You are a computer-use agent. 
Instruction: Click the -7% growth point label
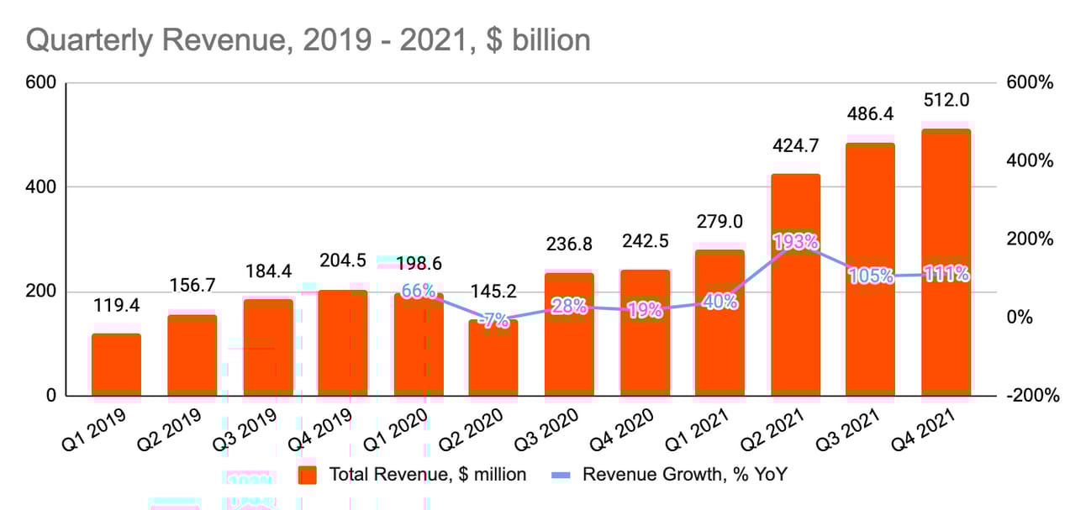pyautogui.click(x=493, y=320)
